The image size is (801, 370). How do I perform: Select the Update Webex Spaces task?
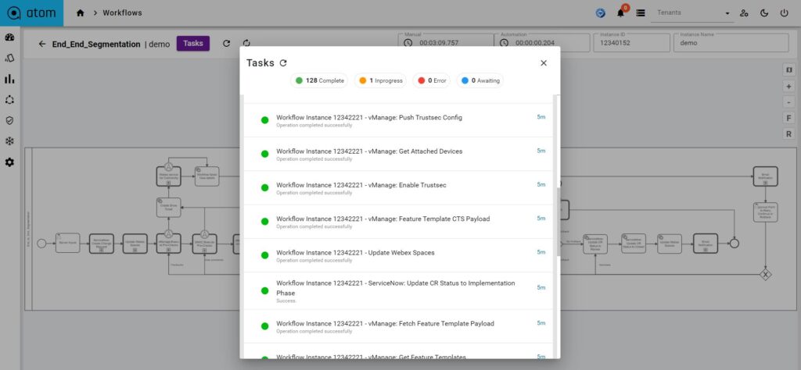click(398, 255)
